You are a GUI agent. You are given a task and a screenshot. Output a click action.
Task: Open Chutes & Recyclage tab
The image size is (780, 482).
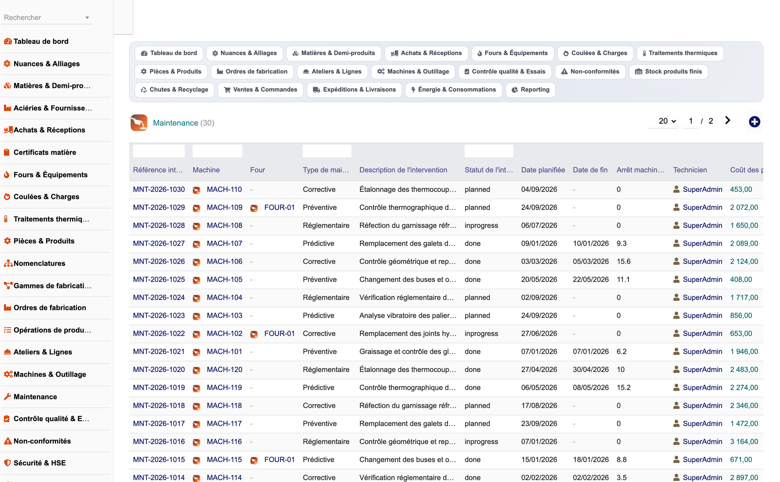pyautogui.click(x=174, y=90)
